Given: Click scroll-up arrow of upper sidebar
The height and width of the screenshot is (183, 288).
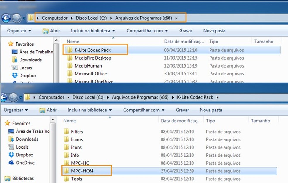Looking at the screenshot, I should (x=56, y=40).
